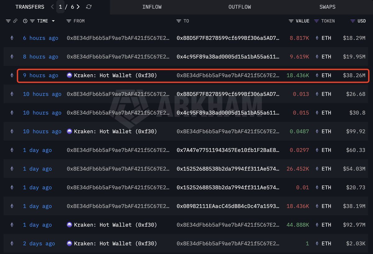Open the USD column filter

coord(352,21)
